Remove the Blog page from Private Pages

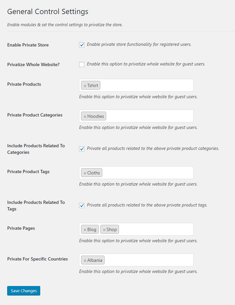point(84,229)
